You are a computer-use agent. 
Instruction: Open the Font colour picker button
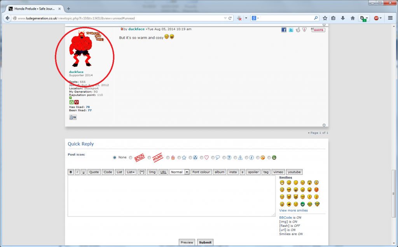pyautogui.click(x=201, y=172)
